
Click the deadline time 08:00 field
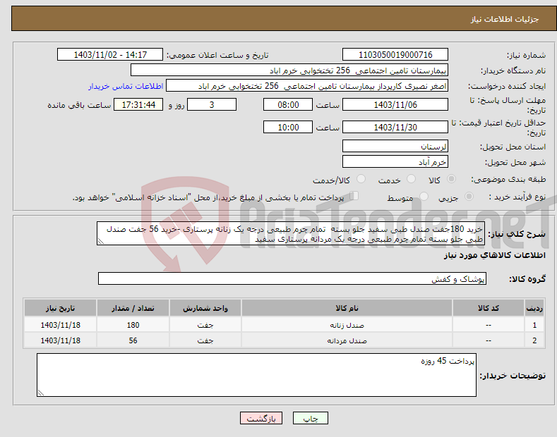pyautogui.click(x=288, y=104)
